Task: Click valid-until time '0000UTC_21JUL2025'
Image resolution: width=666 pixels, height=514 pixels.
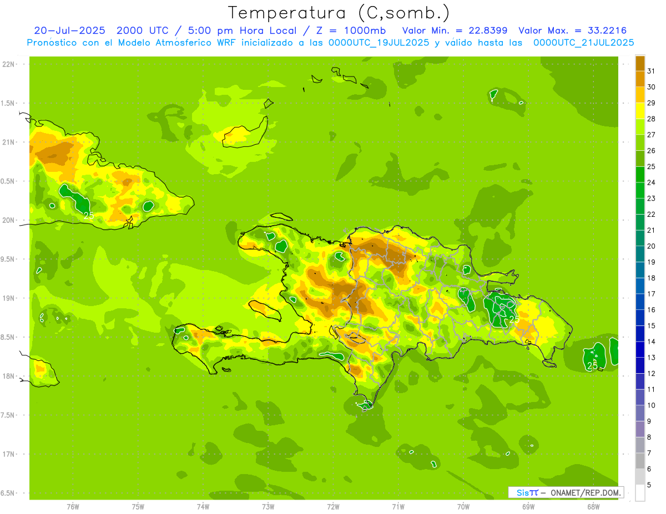Action: tap(583, 42)
